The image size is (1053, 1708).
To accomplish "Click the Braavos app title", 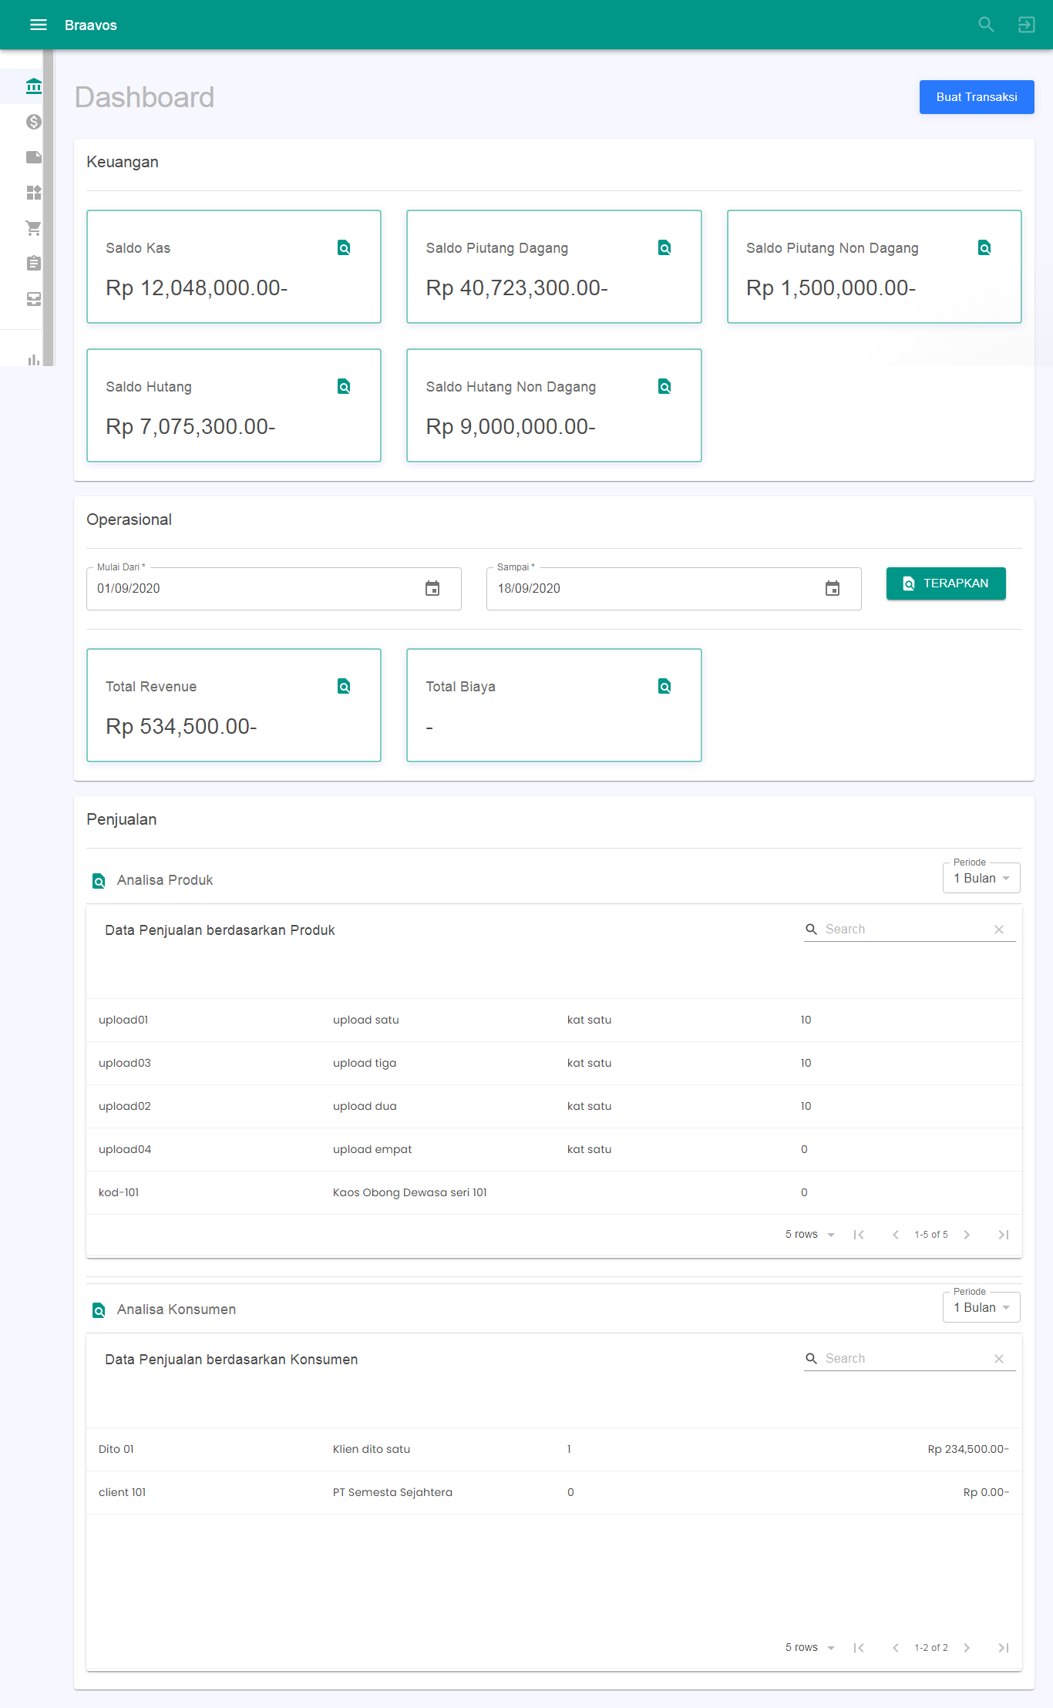I will pos(91,25).
